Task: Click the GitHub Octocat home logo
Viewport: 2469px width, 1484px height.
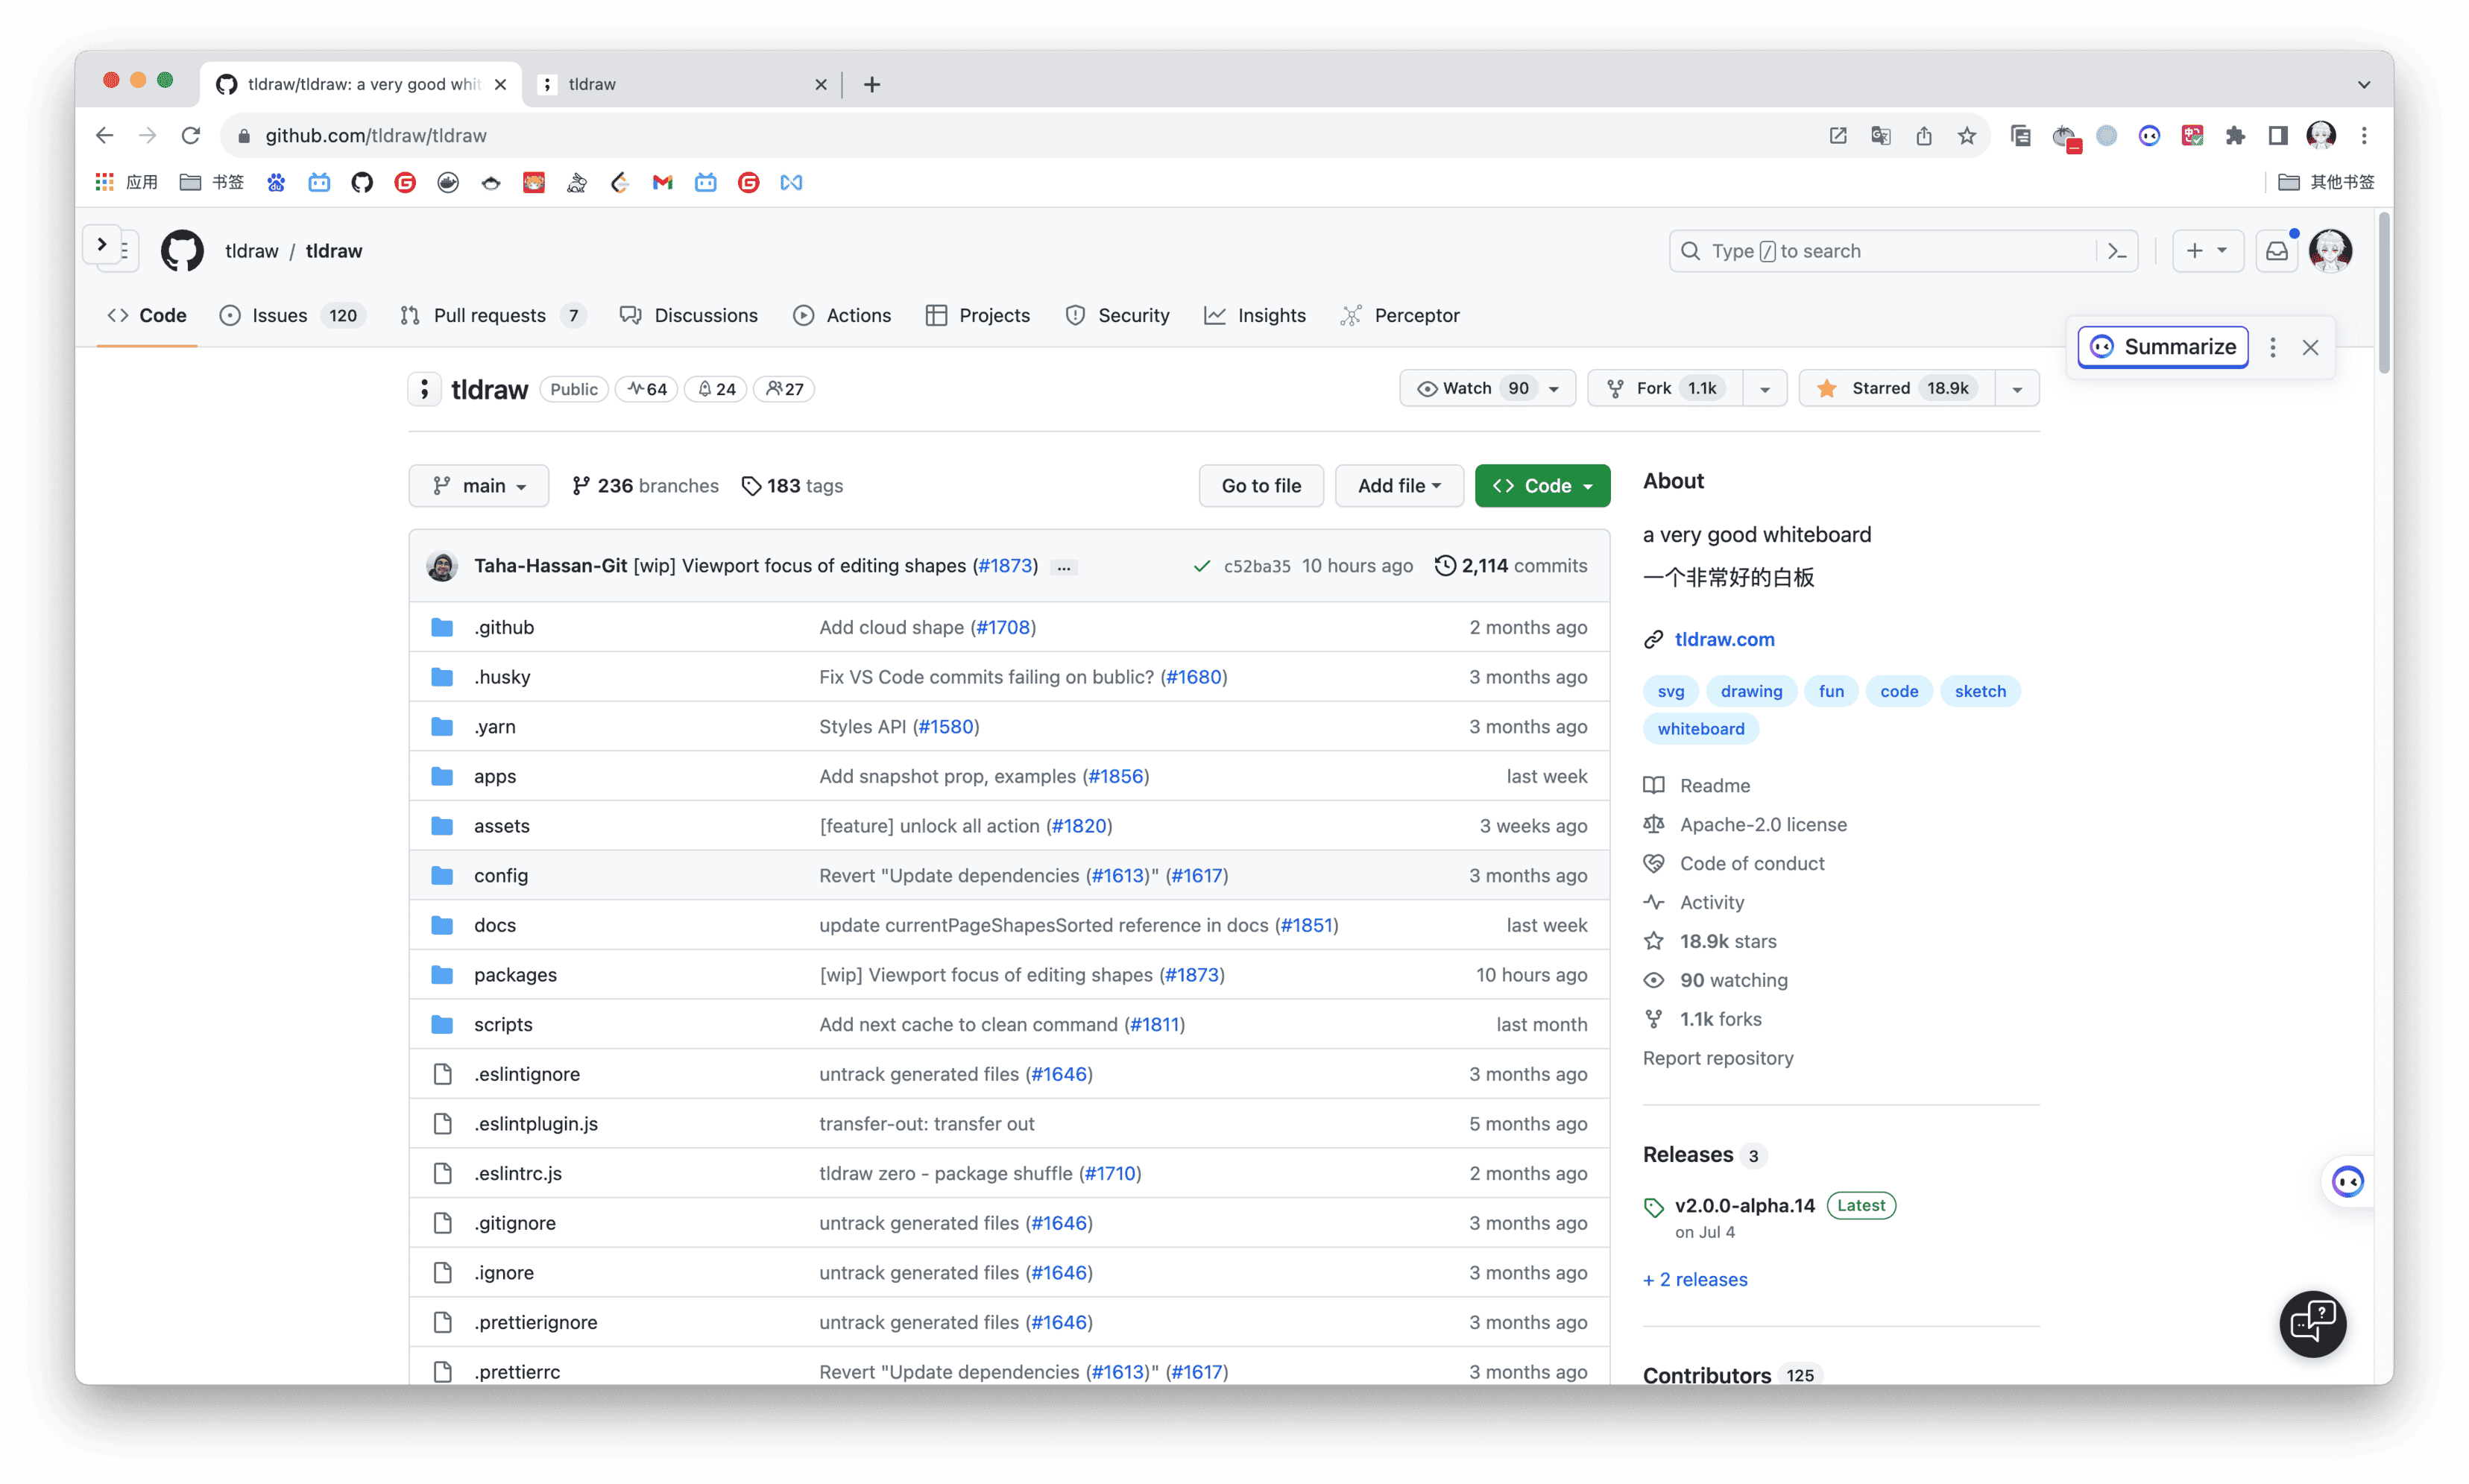Action: tap(182, 251)
